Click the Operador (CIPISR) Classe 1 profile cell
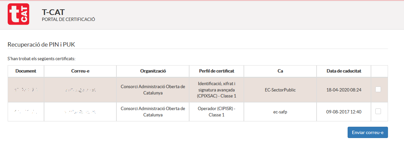This screenshot has height=155, width=404. 217,112
